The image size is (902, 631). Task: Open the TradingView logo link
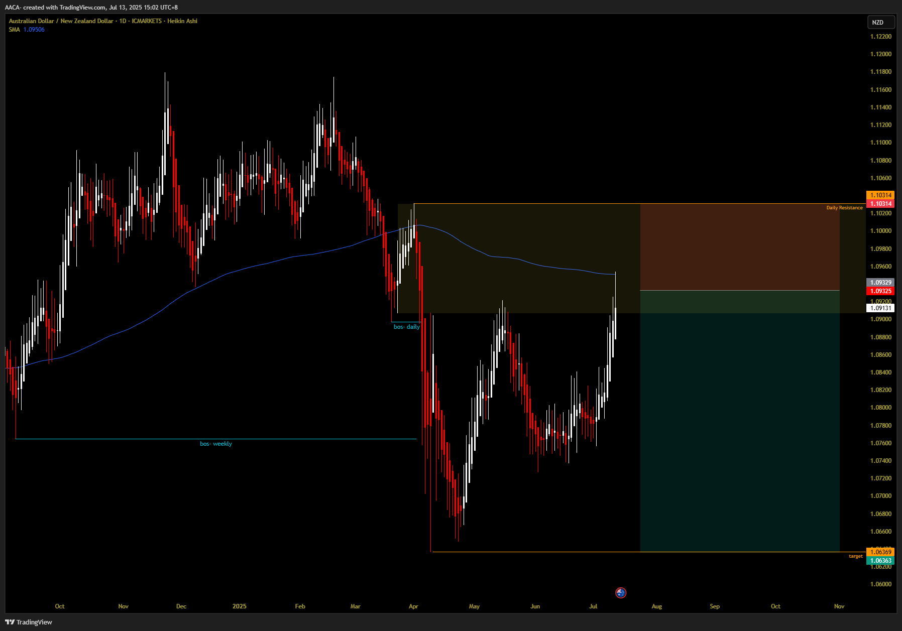[29, 622]
